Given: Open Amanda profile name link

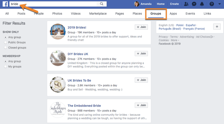Looking at the screenshot, I should (x=146, y=4).
